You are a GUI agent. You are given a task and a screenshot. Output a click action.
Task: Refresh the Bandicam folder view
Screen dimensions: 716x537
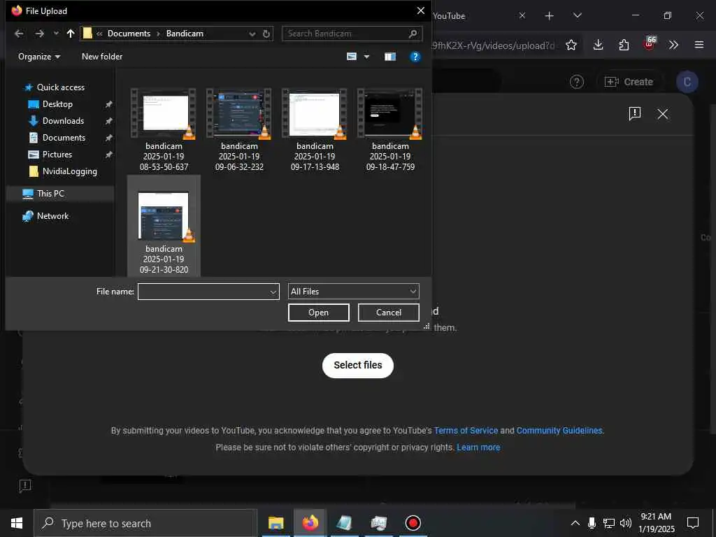pyautogui.click(x=266, y=34)
